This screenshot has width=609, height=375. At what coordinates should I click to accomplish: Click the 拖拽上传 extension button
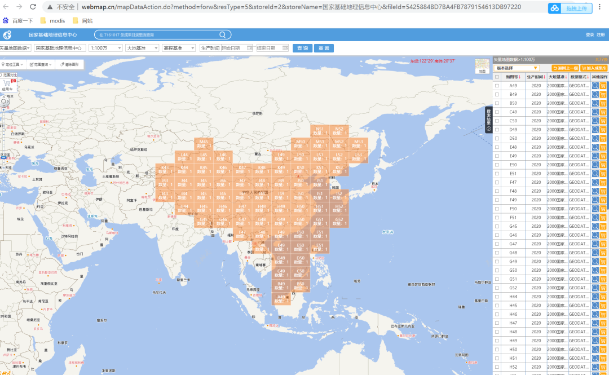pos(570,8)
